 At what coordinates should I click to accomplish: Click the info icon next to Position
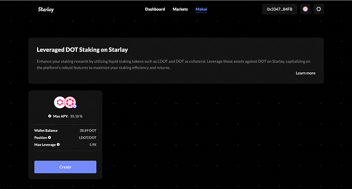pos(49,137)
